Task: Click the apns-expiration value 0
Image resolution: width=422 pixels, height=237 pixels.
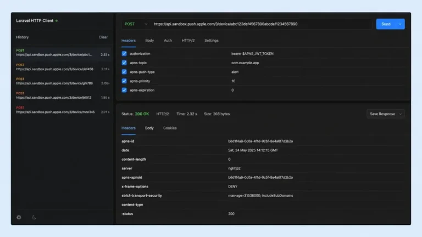Action: (x=232, y=91)
